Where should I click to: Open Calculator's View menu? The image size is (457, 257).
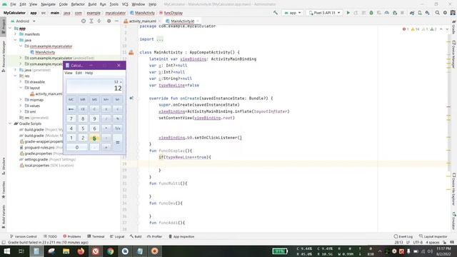click(69, 73)
